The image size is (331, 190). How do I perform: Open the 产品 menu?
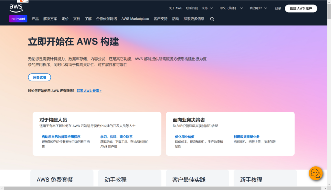(x=35, y=19)
